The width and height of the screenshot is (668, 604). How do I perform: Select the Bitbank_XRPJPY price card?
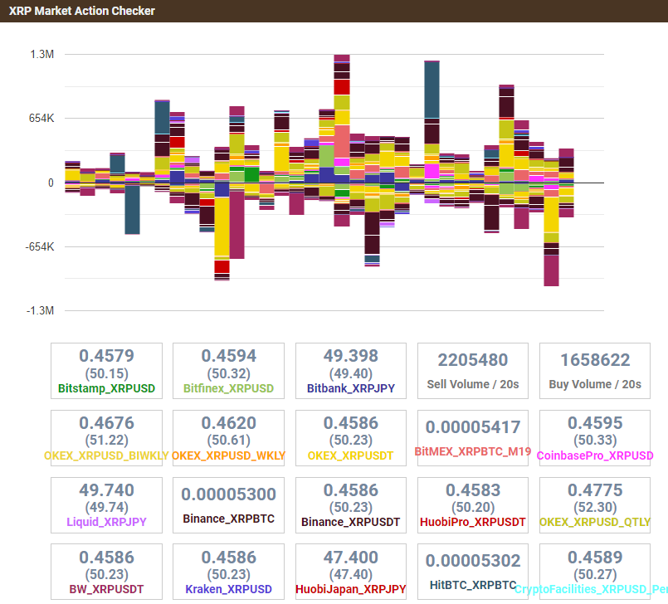[351, 371]
